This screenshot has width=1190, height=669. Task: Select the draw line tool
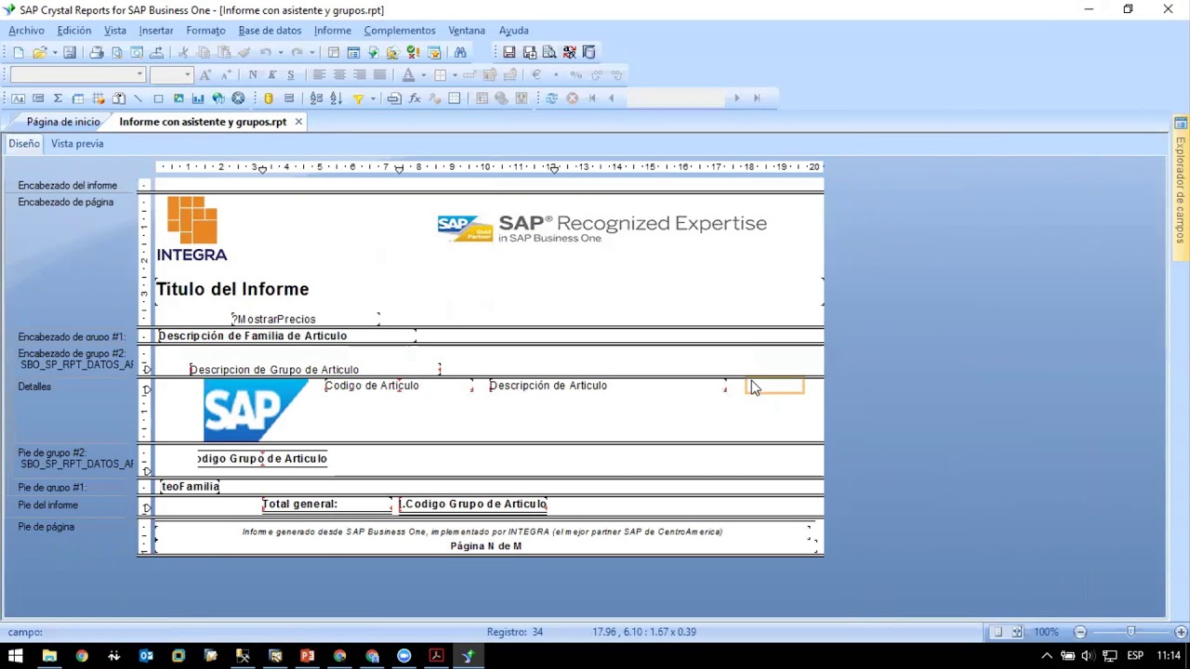click(138, 98)
